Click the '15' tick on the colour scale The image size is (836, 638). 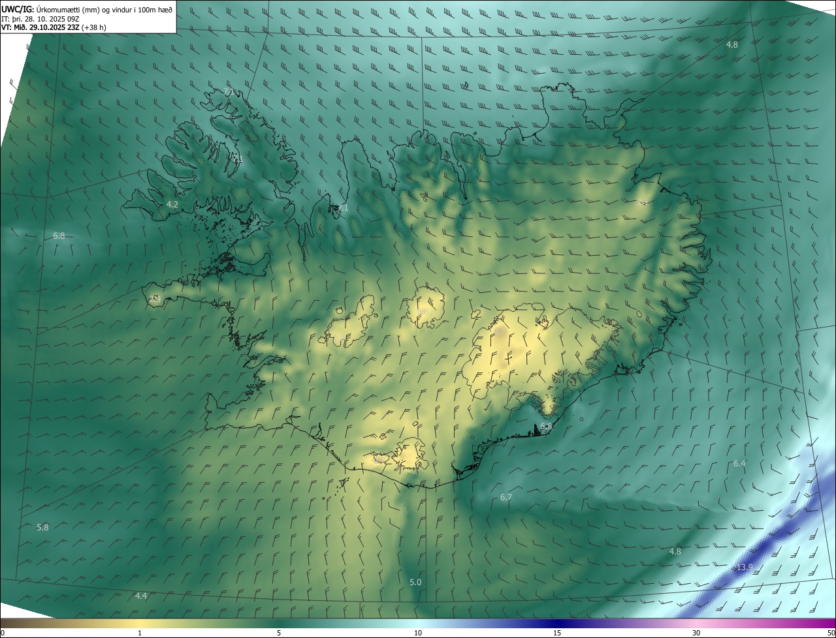[x=557, y=633]
